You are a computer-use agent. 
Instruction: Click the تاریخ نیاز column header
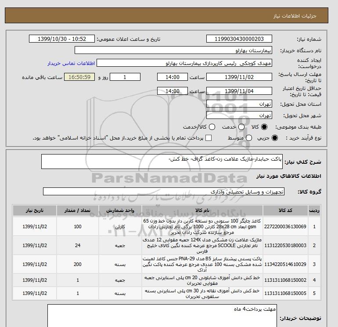[35, 210]
